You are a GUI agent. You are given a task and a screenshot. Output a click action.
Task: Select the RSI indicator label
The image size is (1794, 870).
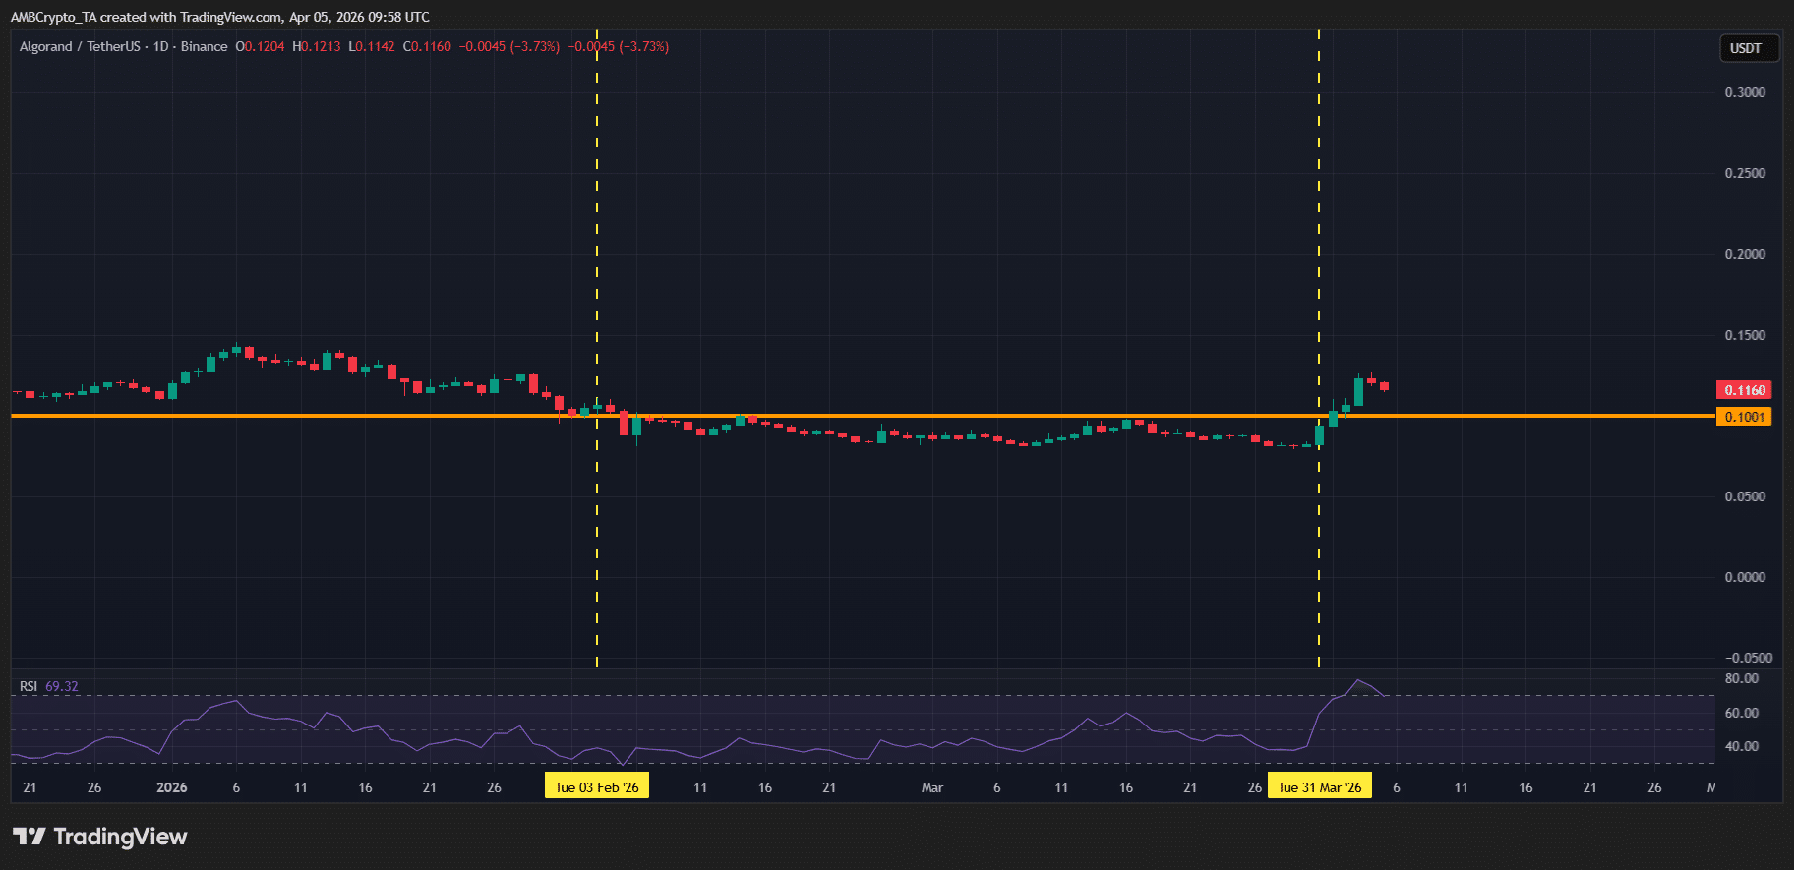(x=29, y=686)
